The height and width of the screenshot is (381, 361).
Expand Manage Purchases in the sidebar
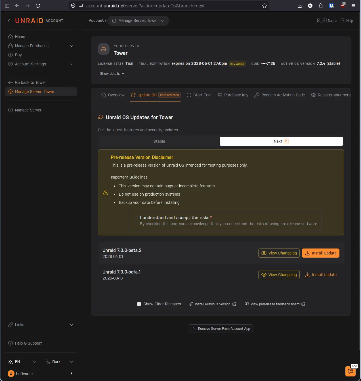click(x=41, y=46)
